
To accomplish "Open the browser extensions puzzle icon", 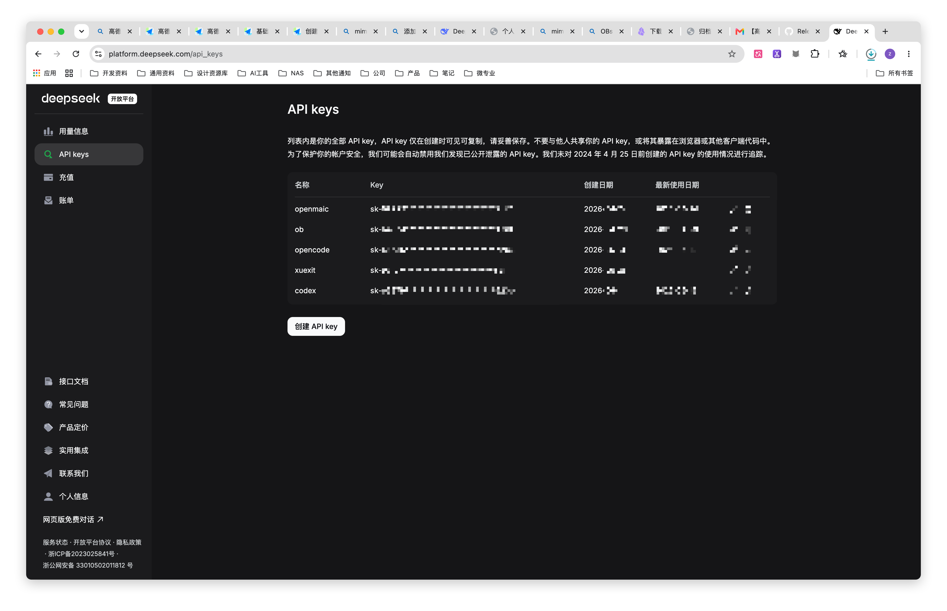I will click(814, 54).
